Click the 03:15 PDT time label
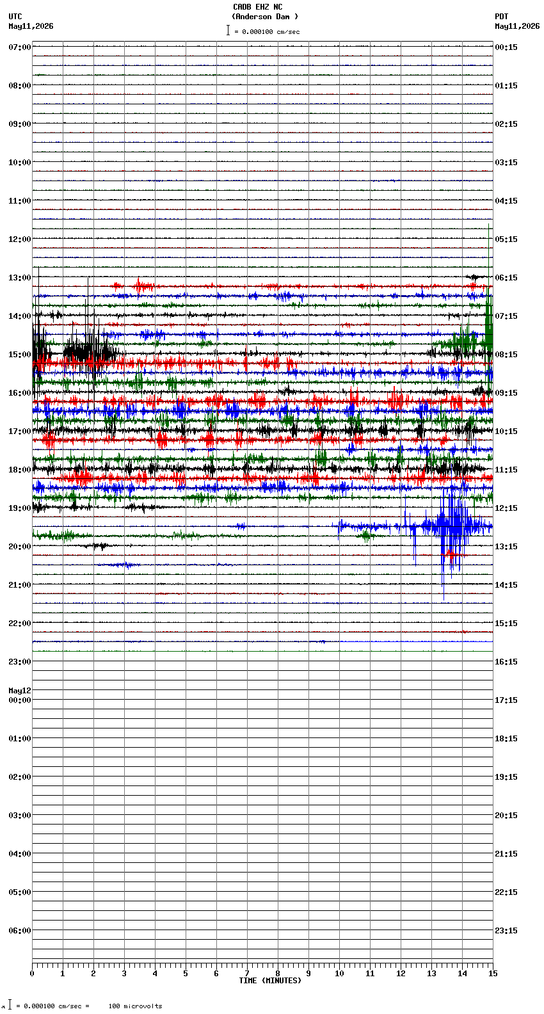Image resolution: width=544 pixels, height=1014 pixels. point(506,163)
